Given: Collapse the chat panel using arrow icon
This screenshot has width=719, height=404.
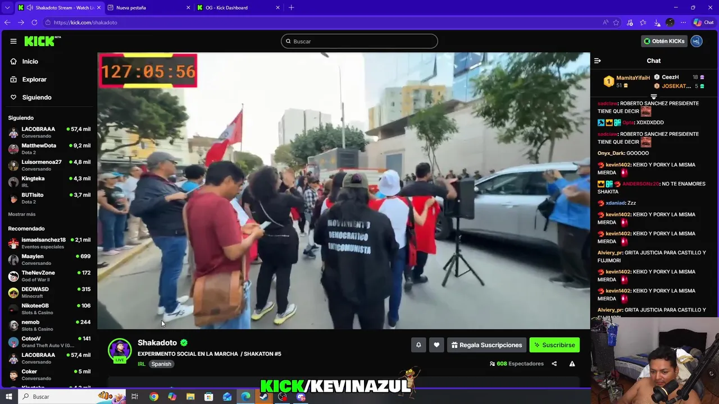Looking at the screenshot, I should click(x=598, y=61).
